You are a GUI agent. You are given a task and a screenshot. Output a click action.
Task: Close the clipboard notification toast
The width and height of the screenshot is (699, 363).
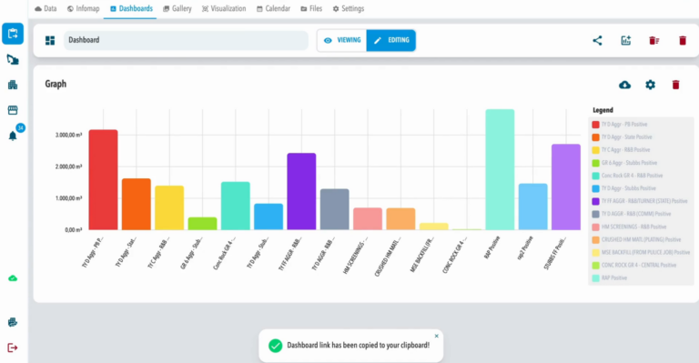click(x=437, y=336)
